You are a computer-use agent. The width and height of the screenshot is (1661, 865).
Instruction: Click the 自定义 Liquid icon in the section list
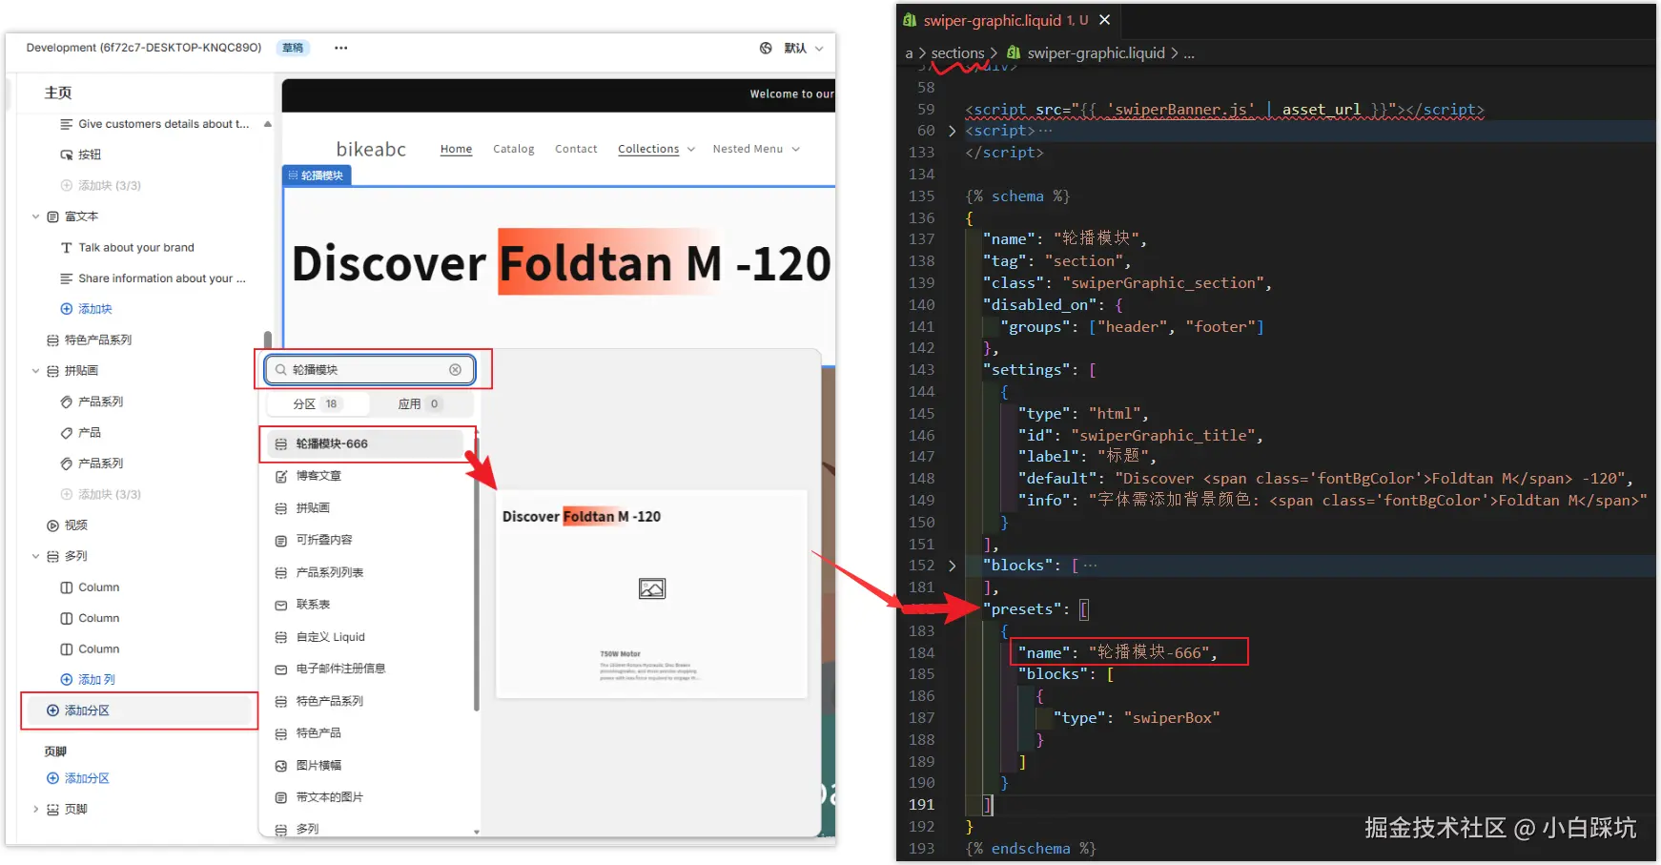point(281,637)
